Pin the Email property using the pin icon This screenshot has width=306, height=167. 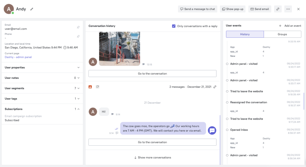[x=78, y=27]
